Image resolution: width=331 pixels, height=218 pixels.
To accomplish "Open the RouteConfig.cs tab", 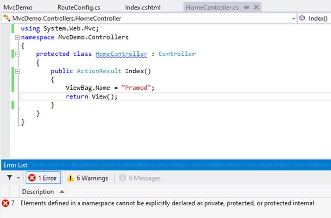I will click(x=79, y=8).
